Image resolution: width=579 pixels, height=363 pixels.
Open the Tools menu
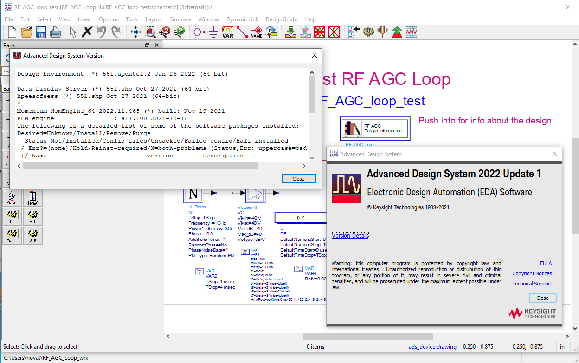point(132,19)
